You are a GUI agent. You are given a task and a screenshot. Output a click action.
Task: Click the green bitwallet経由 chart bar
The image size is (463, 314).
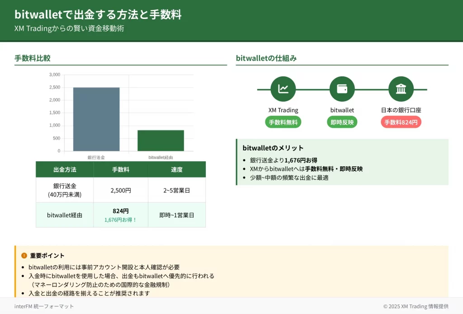(x=161, y=141)
